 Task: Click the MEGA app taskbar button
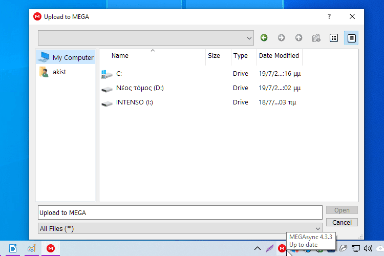pos(51,248)
